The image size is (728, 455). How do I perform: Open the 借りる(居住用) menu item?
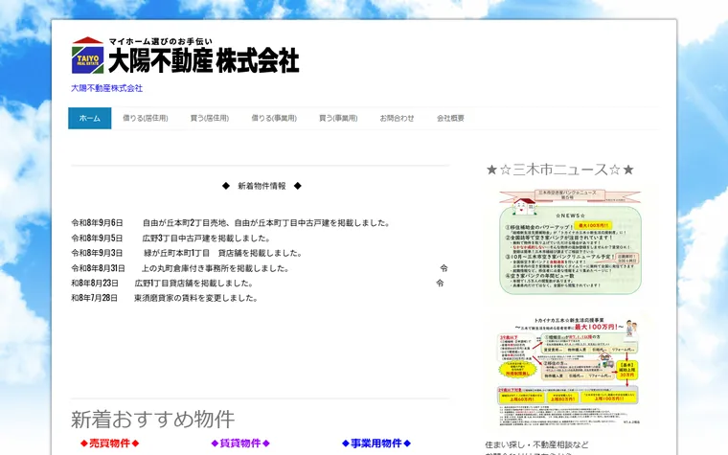pos(146,119)
